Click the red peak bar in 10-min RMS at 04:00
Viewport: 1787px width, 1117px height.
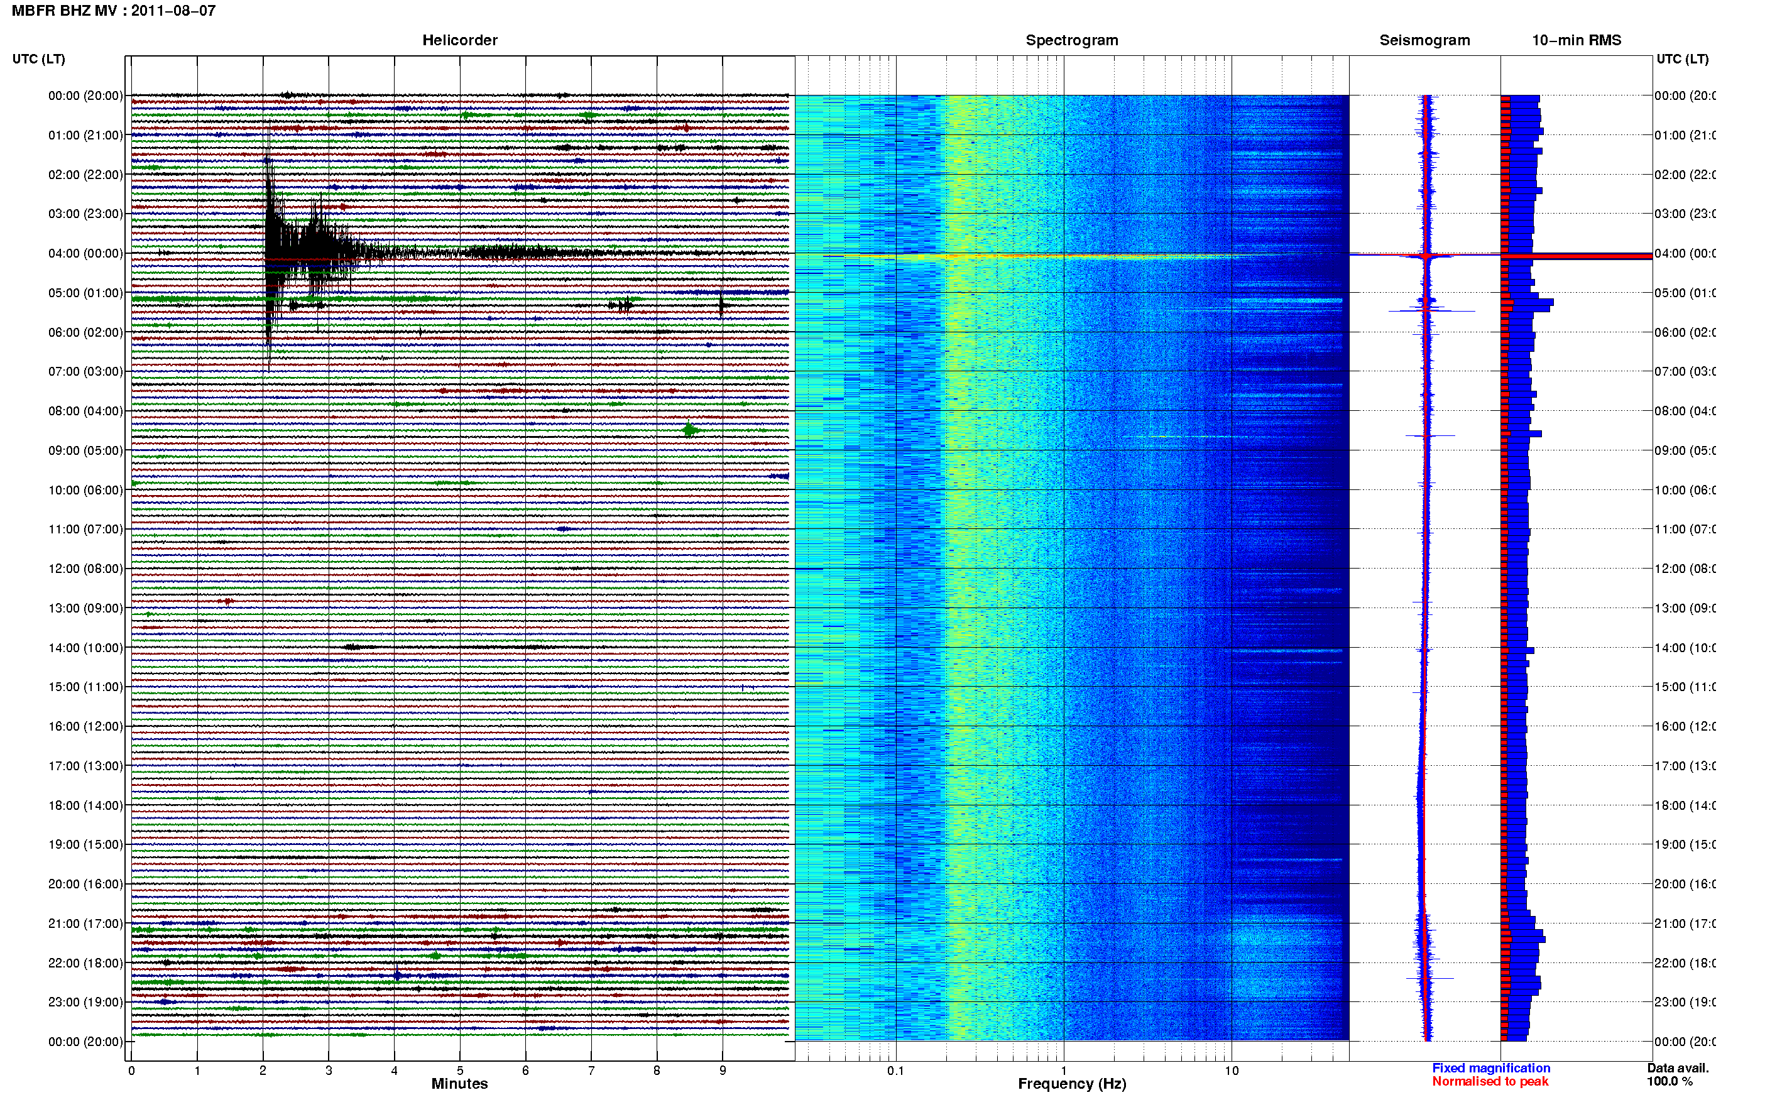tap(1577, 256)
